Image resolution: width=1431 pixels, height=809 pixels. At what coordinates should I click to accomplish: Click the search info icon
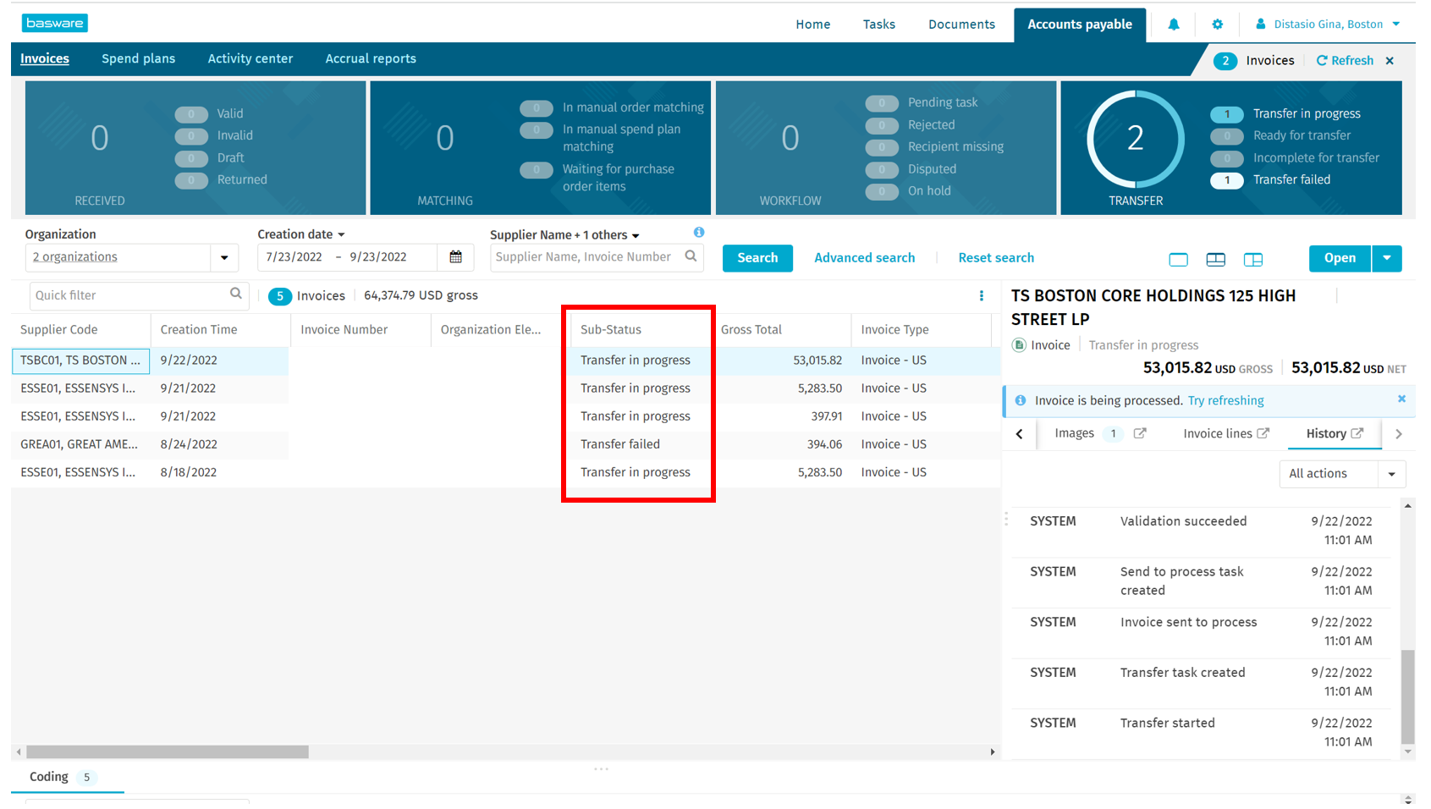click(x=699, y=233)
